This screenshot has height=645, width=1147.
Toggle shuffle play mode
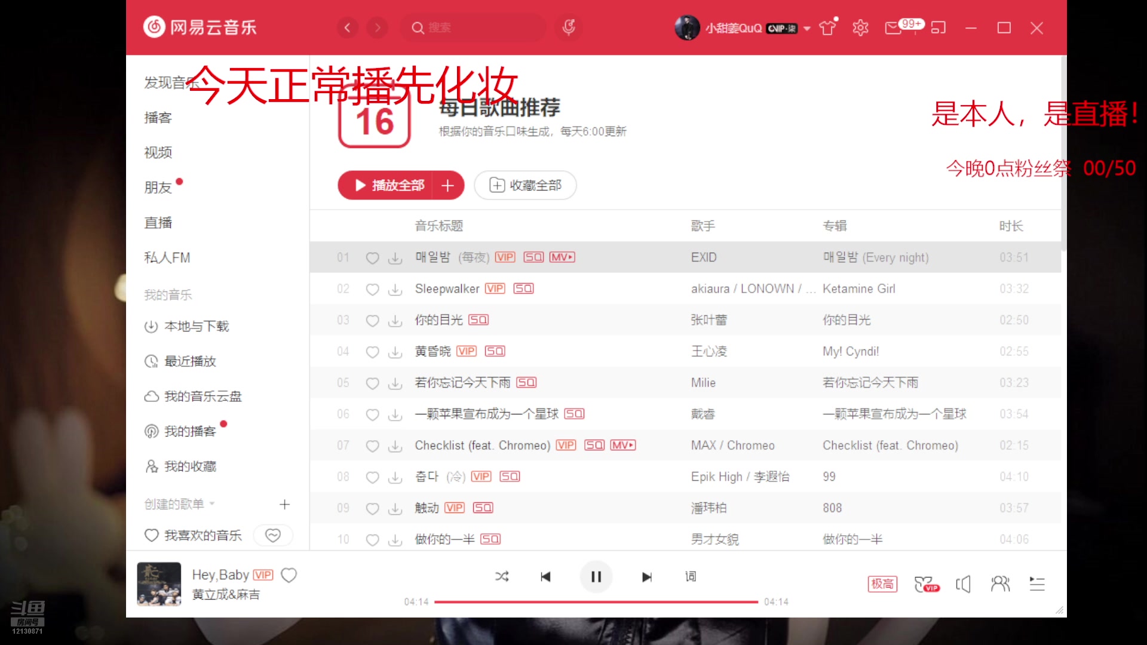click(x=502, y=576)
